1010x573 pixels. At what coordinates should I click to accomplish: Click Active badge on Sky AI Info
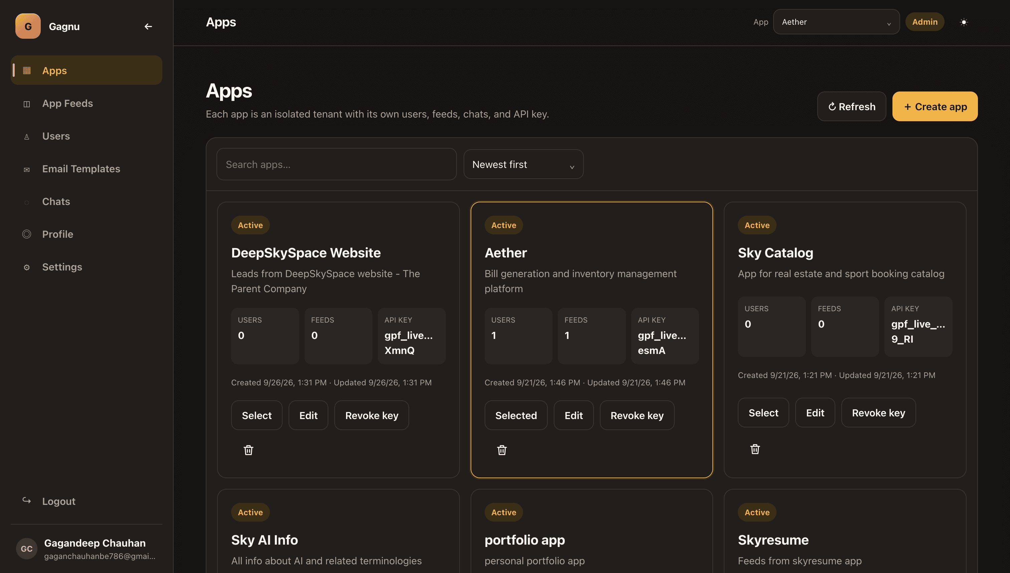coord(250,512)
